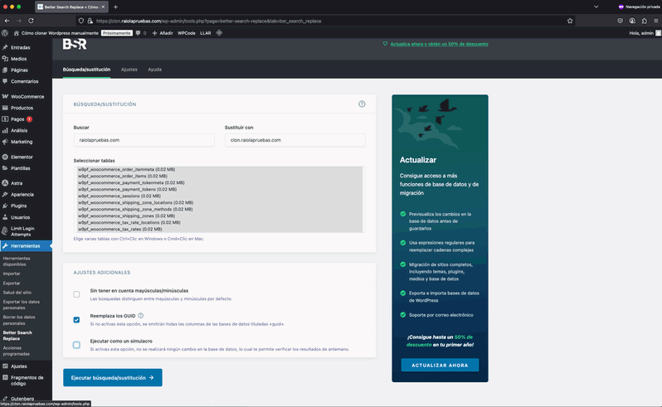Bookmark this page with the star icon
The height and width of the screenshot is (407, 662).
pos(570,21)
